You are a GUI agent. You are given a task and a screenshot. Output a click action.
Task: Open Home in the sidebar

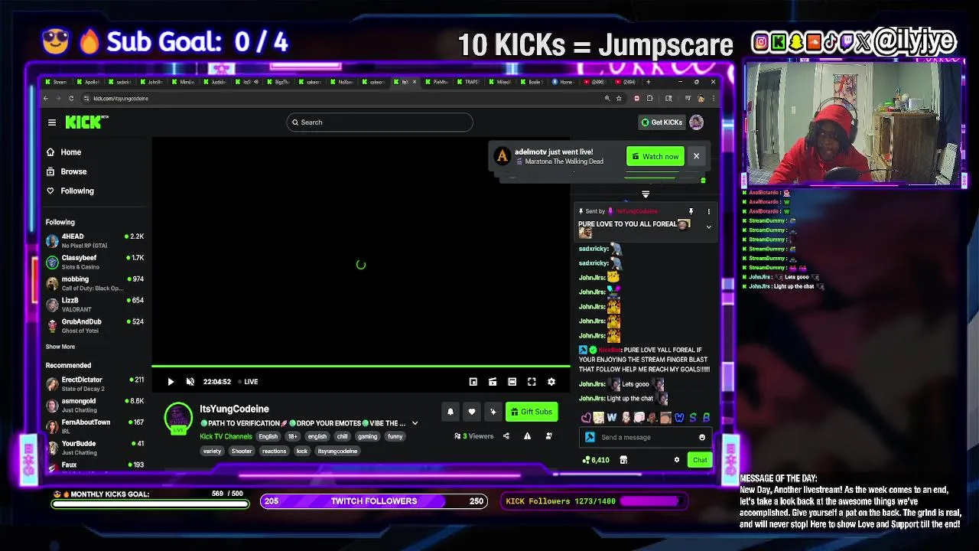(64, 152)
